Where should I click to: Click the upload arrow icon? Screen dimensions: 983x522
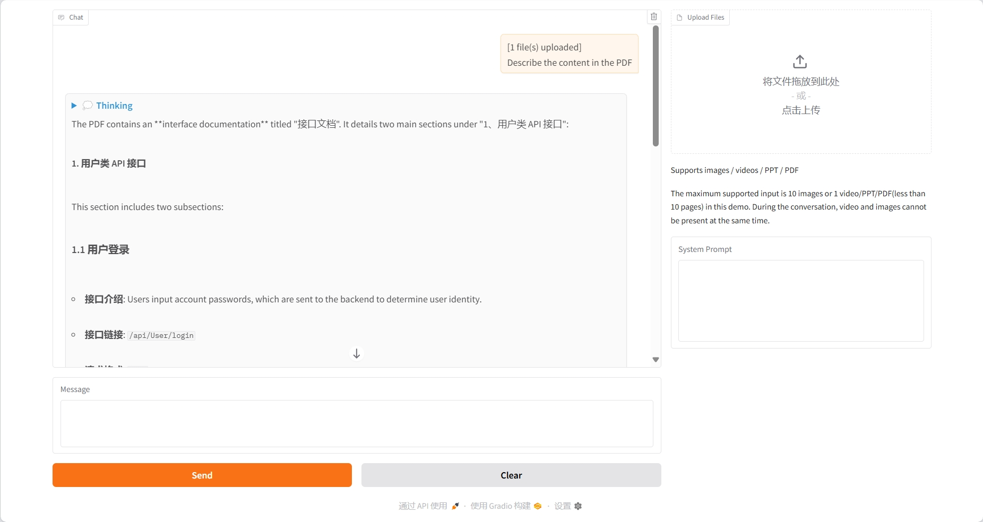(800, 62)
